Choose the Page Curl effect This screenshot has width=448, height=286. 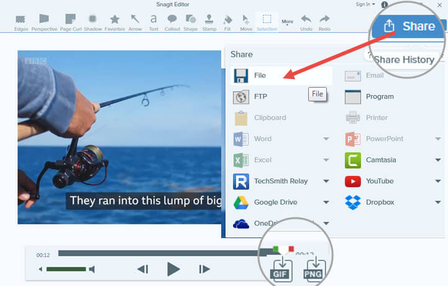click(x=71, y=23)
